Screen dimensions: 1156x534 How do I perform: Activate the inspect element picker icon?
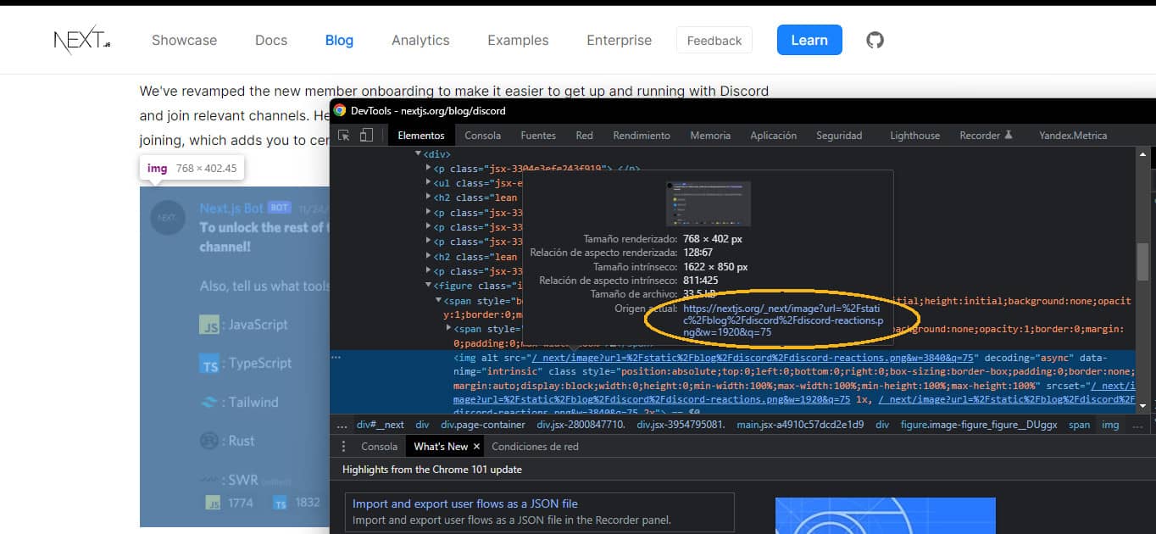point(344,135)
